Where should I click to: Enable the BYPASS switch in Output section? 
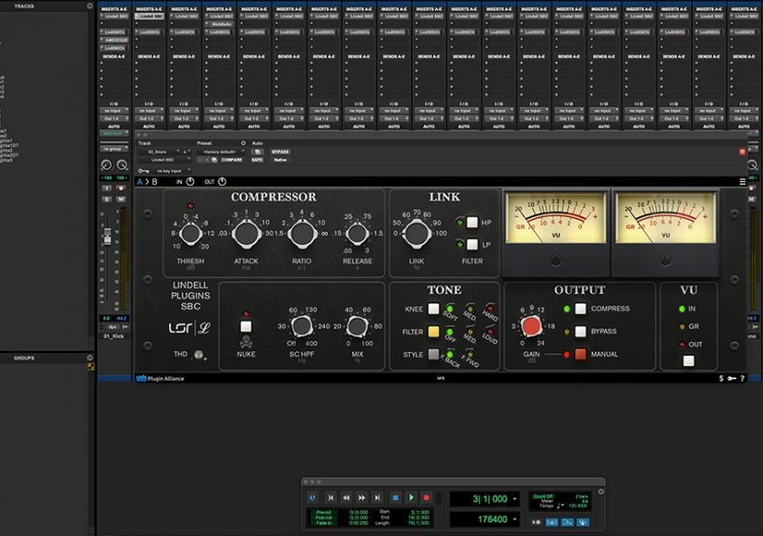pyautogui.click(x=581, y=331)
